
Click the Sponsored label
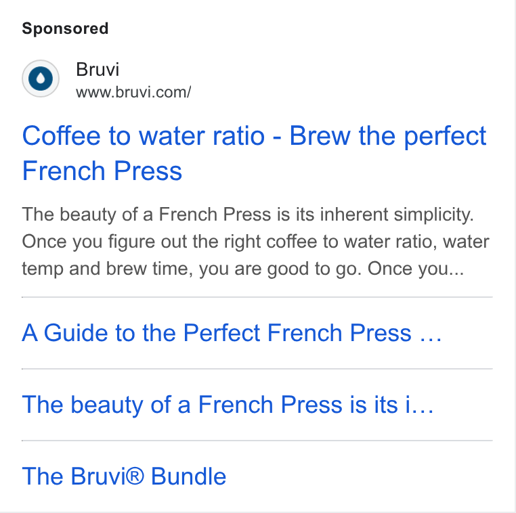(x=65, y=28)
